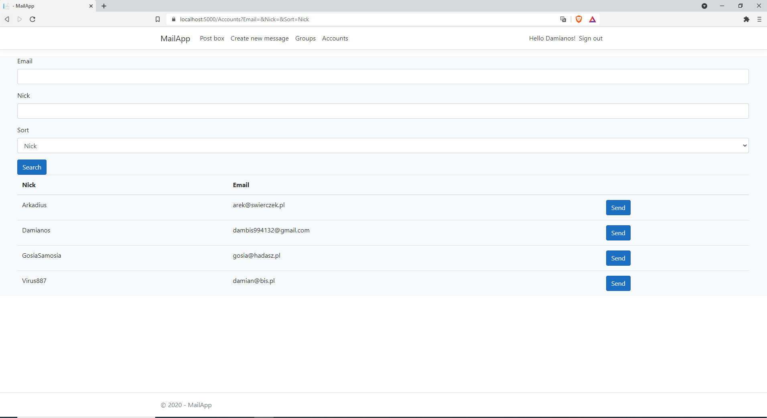Screen dimensions: 767x418
Task: Open the translate page icon
Action: 563,19
